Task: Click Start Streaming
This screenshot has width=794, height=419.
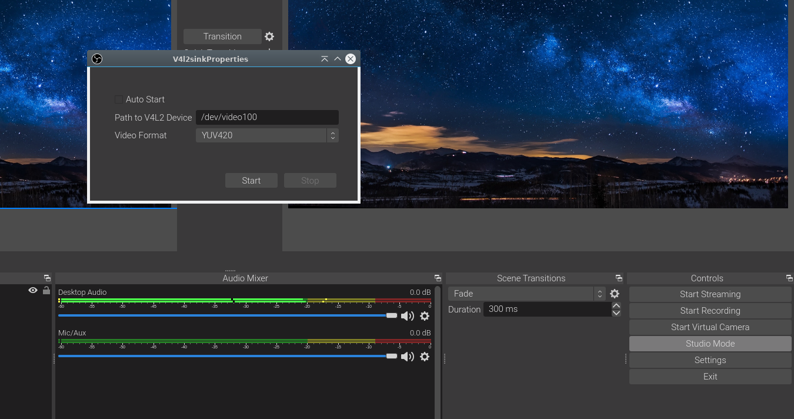Action: pyautogui.click(x=710, y=294)
